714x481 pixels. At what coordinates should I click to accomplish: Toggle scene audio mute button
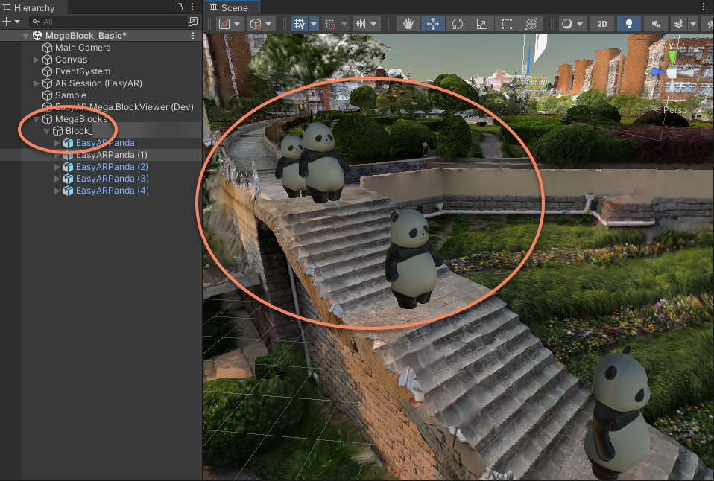click(655, 24)
